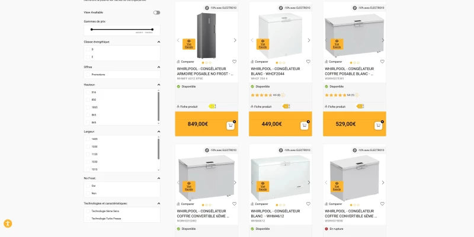474x237 pixels.
Task: Collapse the Classe énergétique filter section
Action: [x=159, y=42]
